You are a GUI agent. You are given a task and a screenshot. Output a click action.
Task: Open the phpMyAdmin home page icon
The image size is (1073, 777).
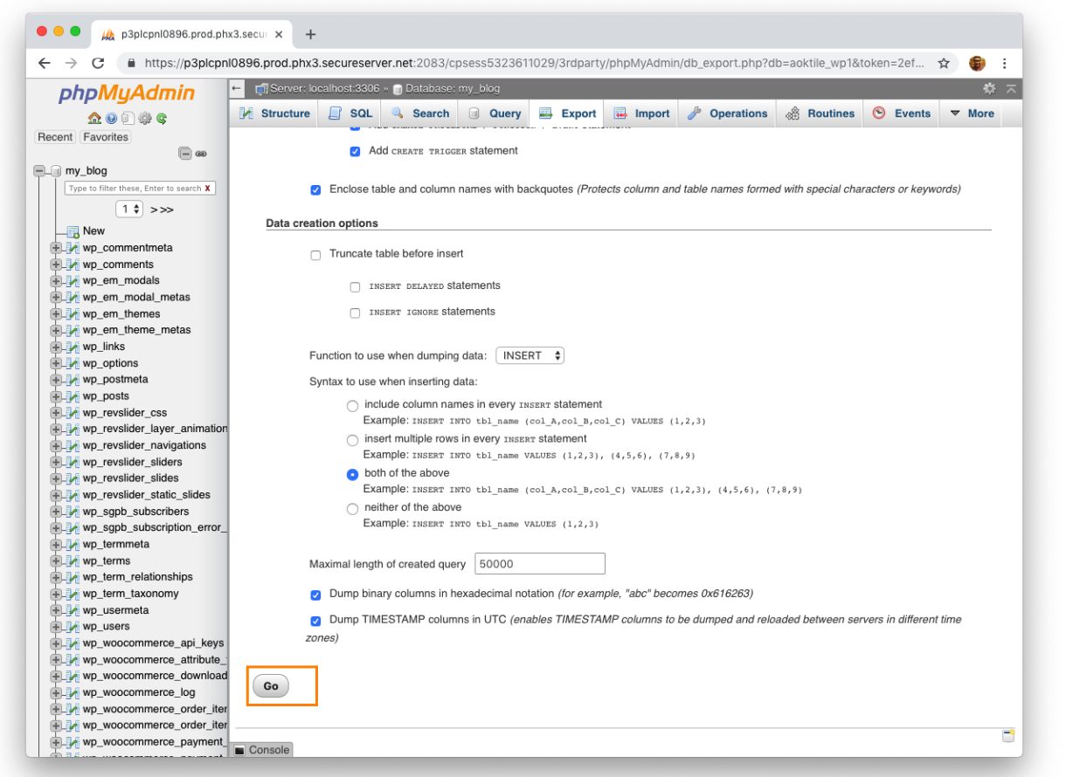(x=94, y=119)
